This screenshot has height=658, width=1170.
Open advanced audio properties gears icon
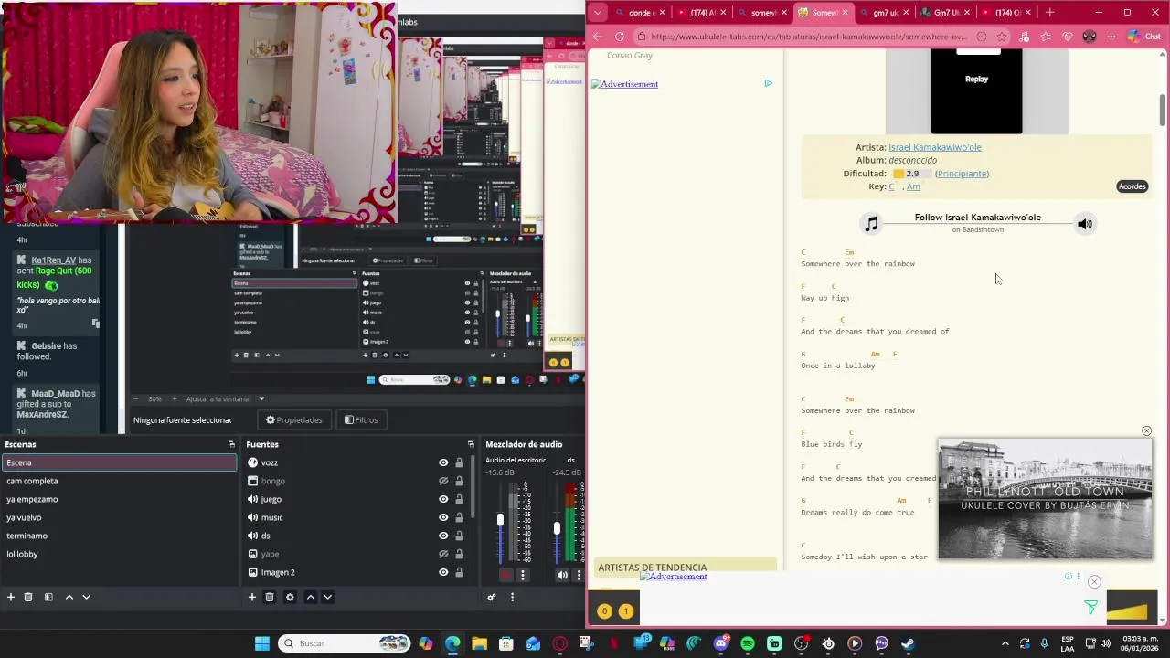tap(492, 597)
